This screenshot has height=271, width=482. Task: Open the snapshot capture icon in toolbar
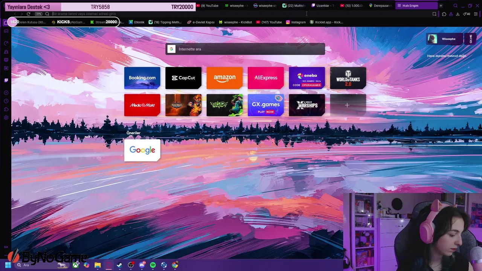click(x=434, y=14)
